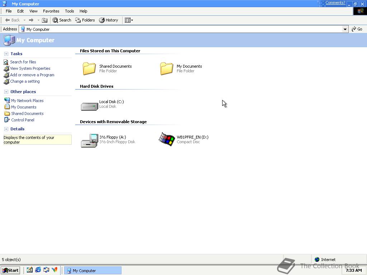Collapse the Tasks section
The image size is (367, 275).
6,54
